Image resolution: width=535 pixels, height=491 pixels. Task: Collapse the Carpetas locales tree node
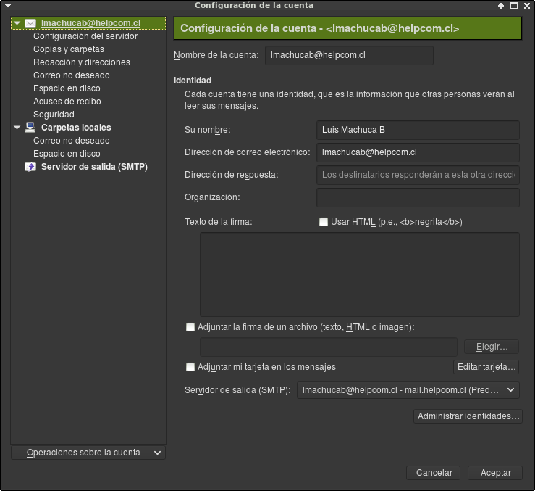point(17,128)
